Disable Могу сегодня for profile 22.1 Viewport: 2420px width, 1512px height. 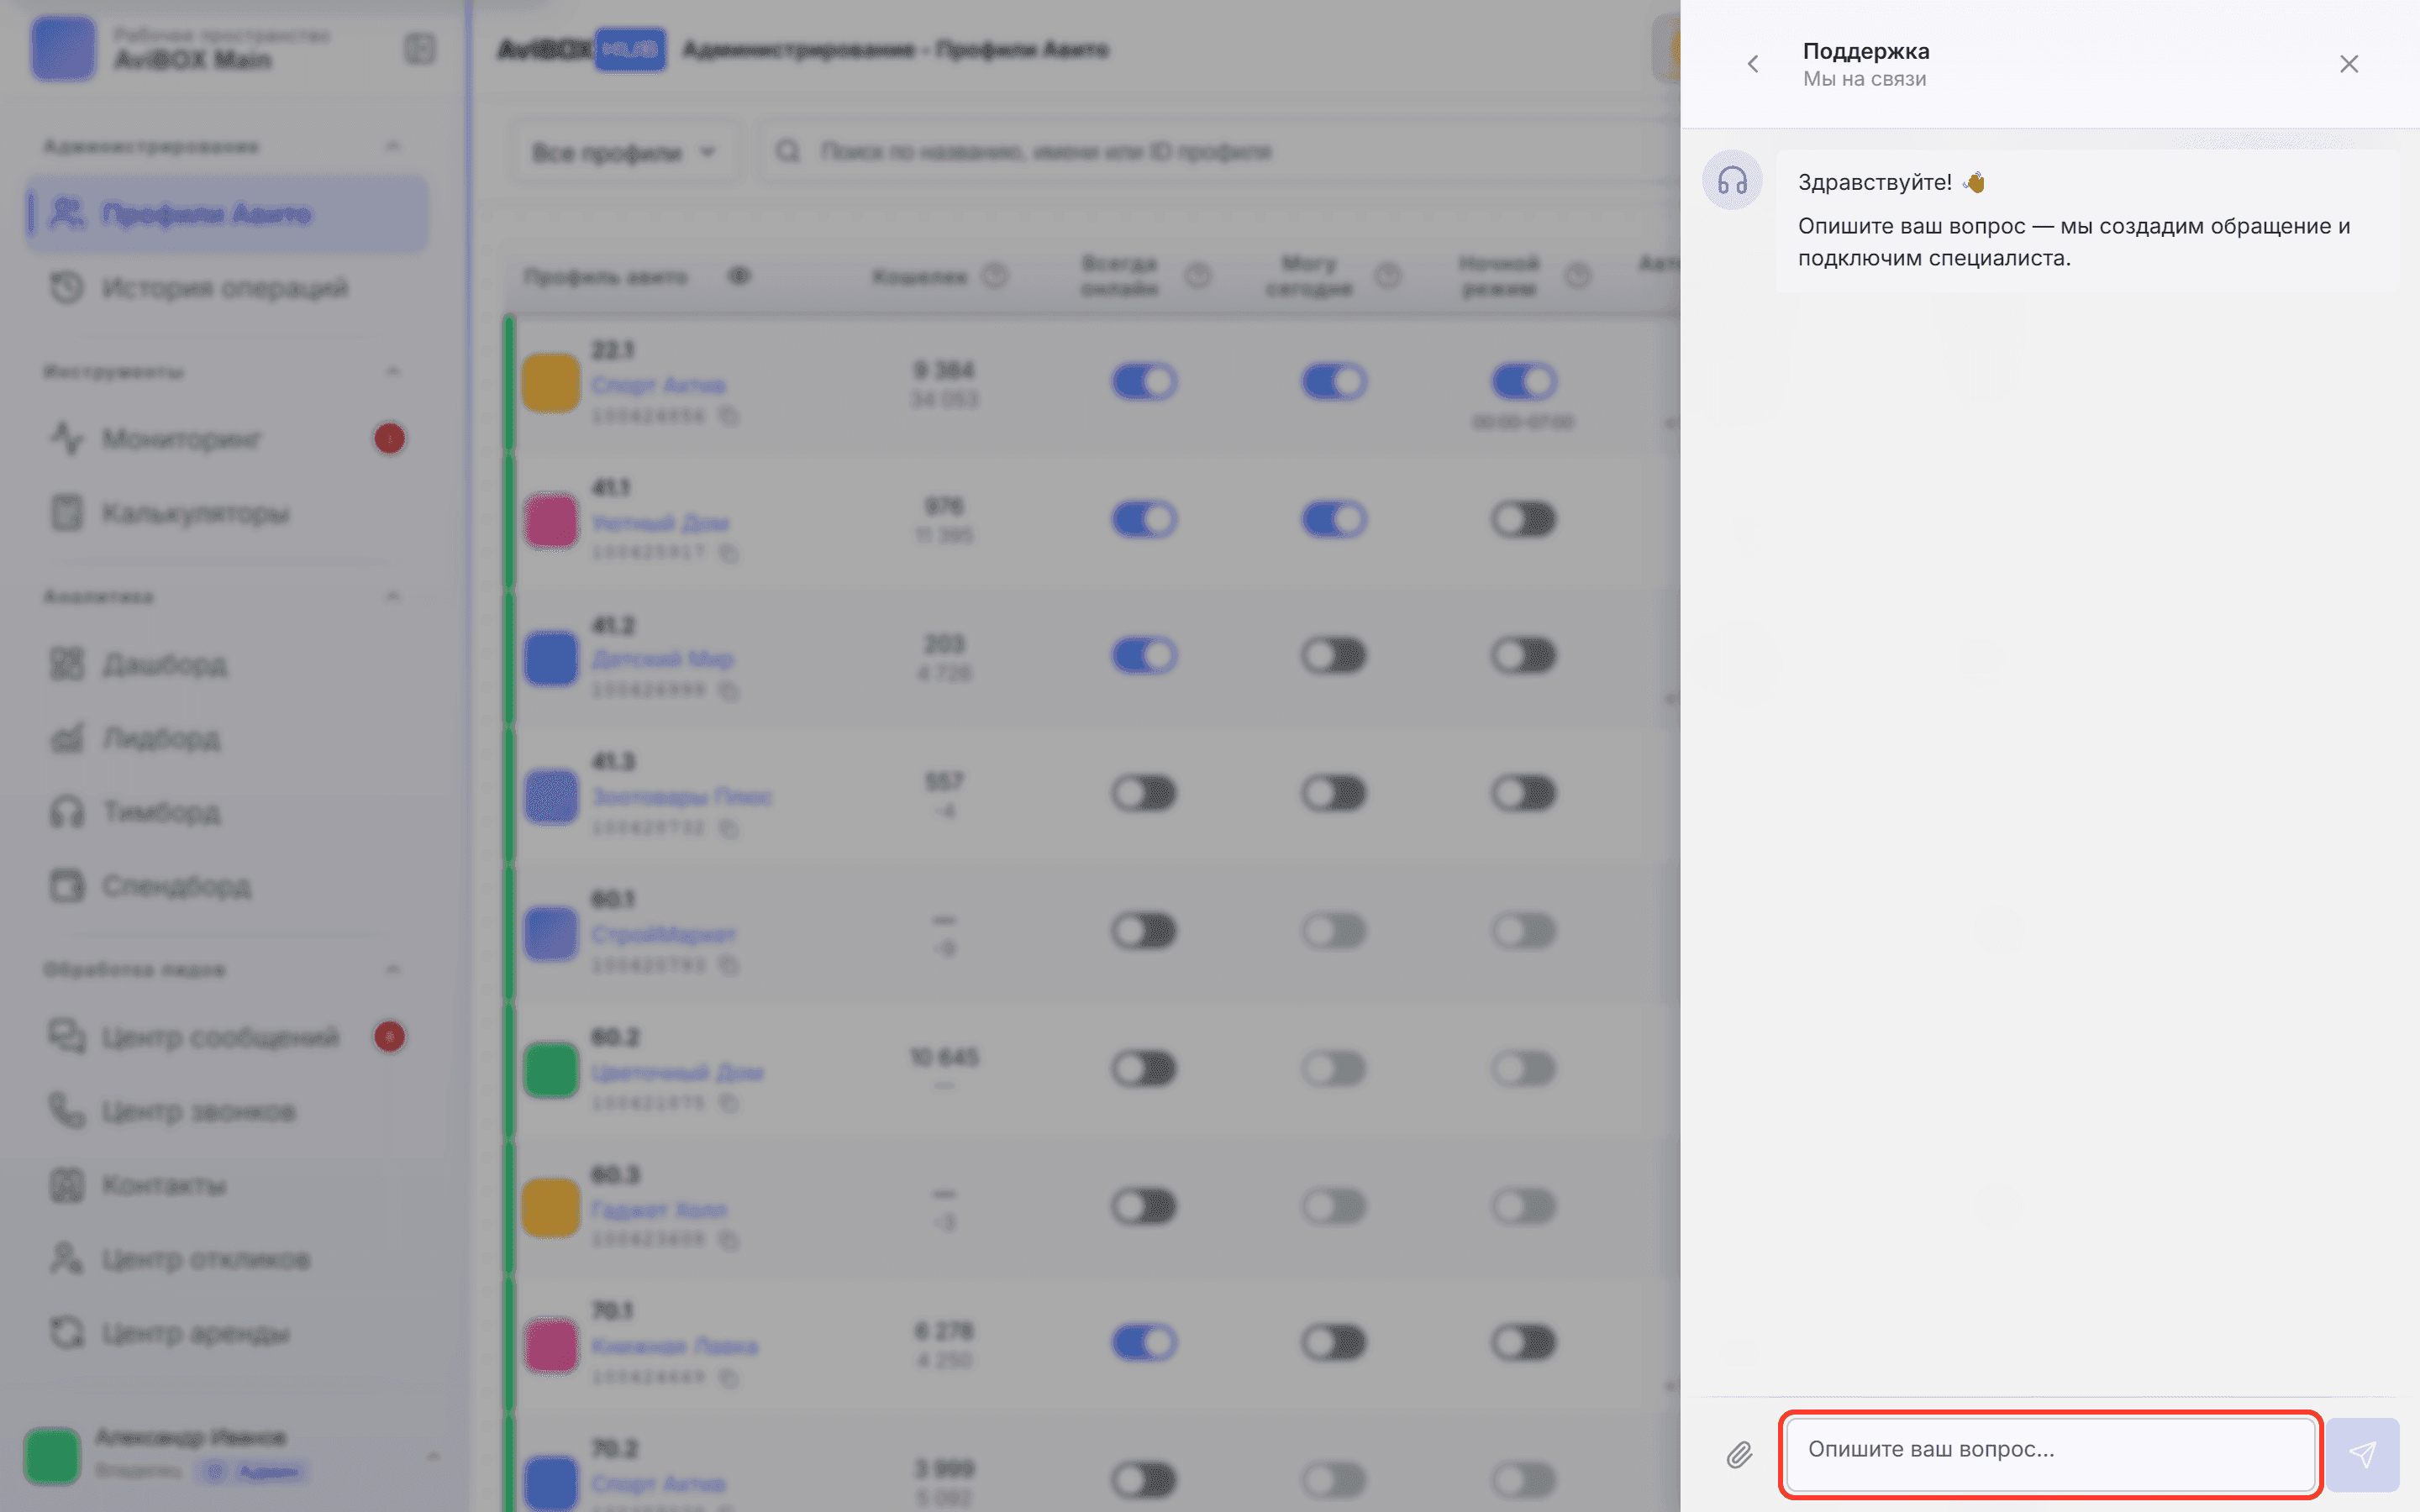point(1334,382)
